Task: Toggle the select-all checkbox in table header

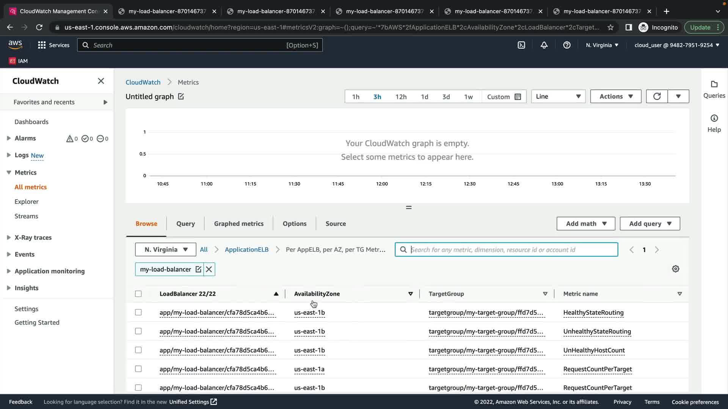Action: (138, 294)
